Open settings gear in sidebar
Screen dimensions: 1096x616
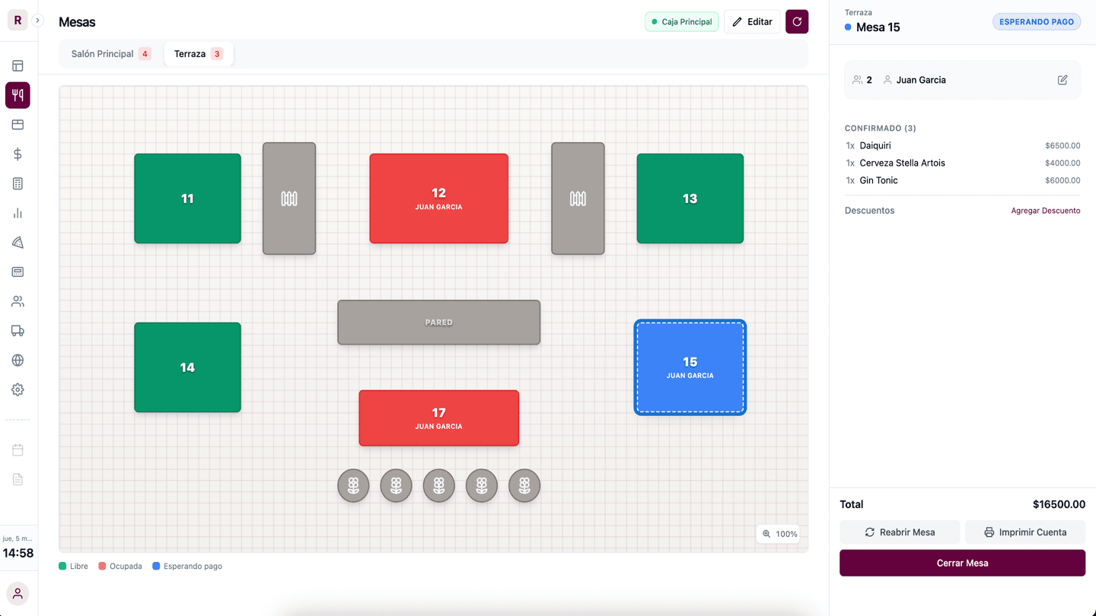click(x=18, y=389)
